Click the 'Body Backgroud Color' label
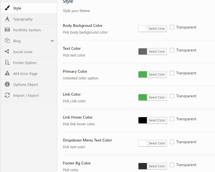Screen dimensions: 215x172 [83, 25]
